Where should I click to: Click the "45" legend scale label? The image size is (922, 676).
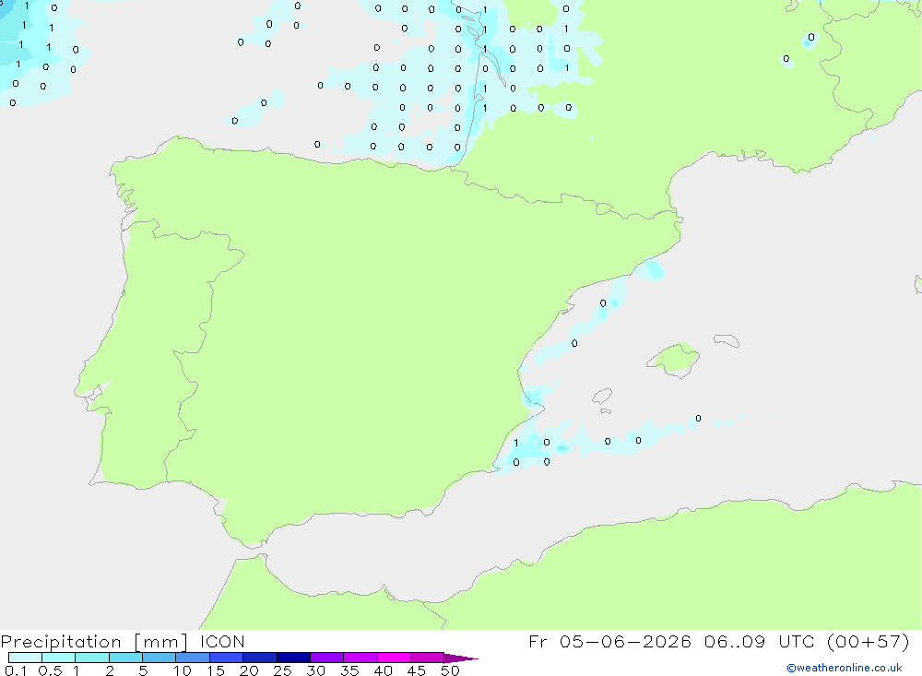pyautogui.click(x=417, y=670)
